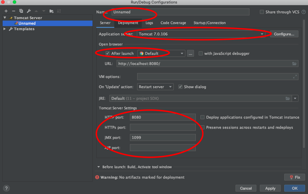
Task: Expand VM options field icon
Action: [295, 77]
